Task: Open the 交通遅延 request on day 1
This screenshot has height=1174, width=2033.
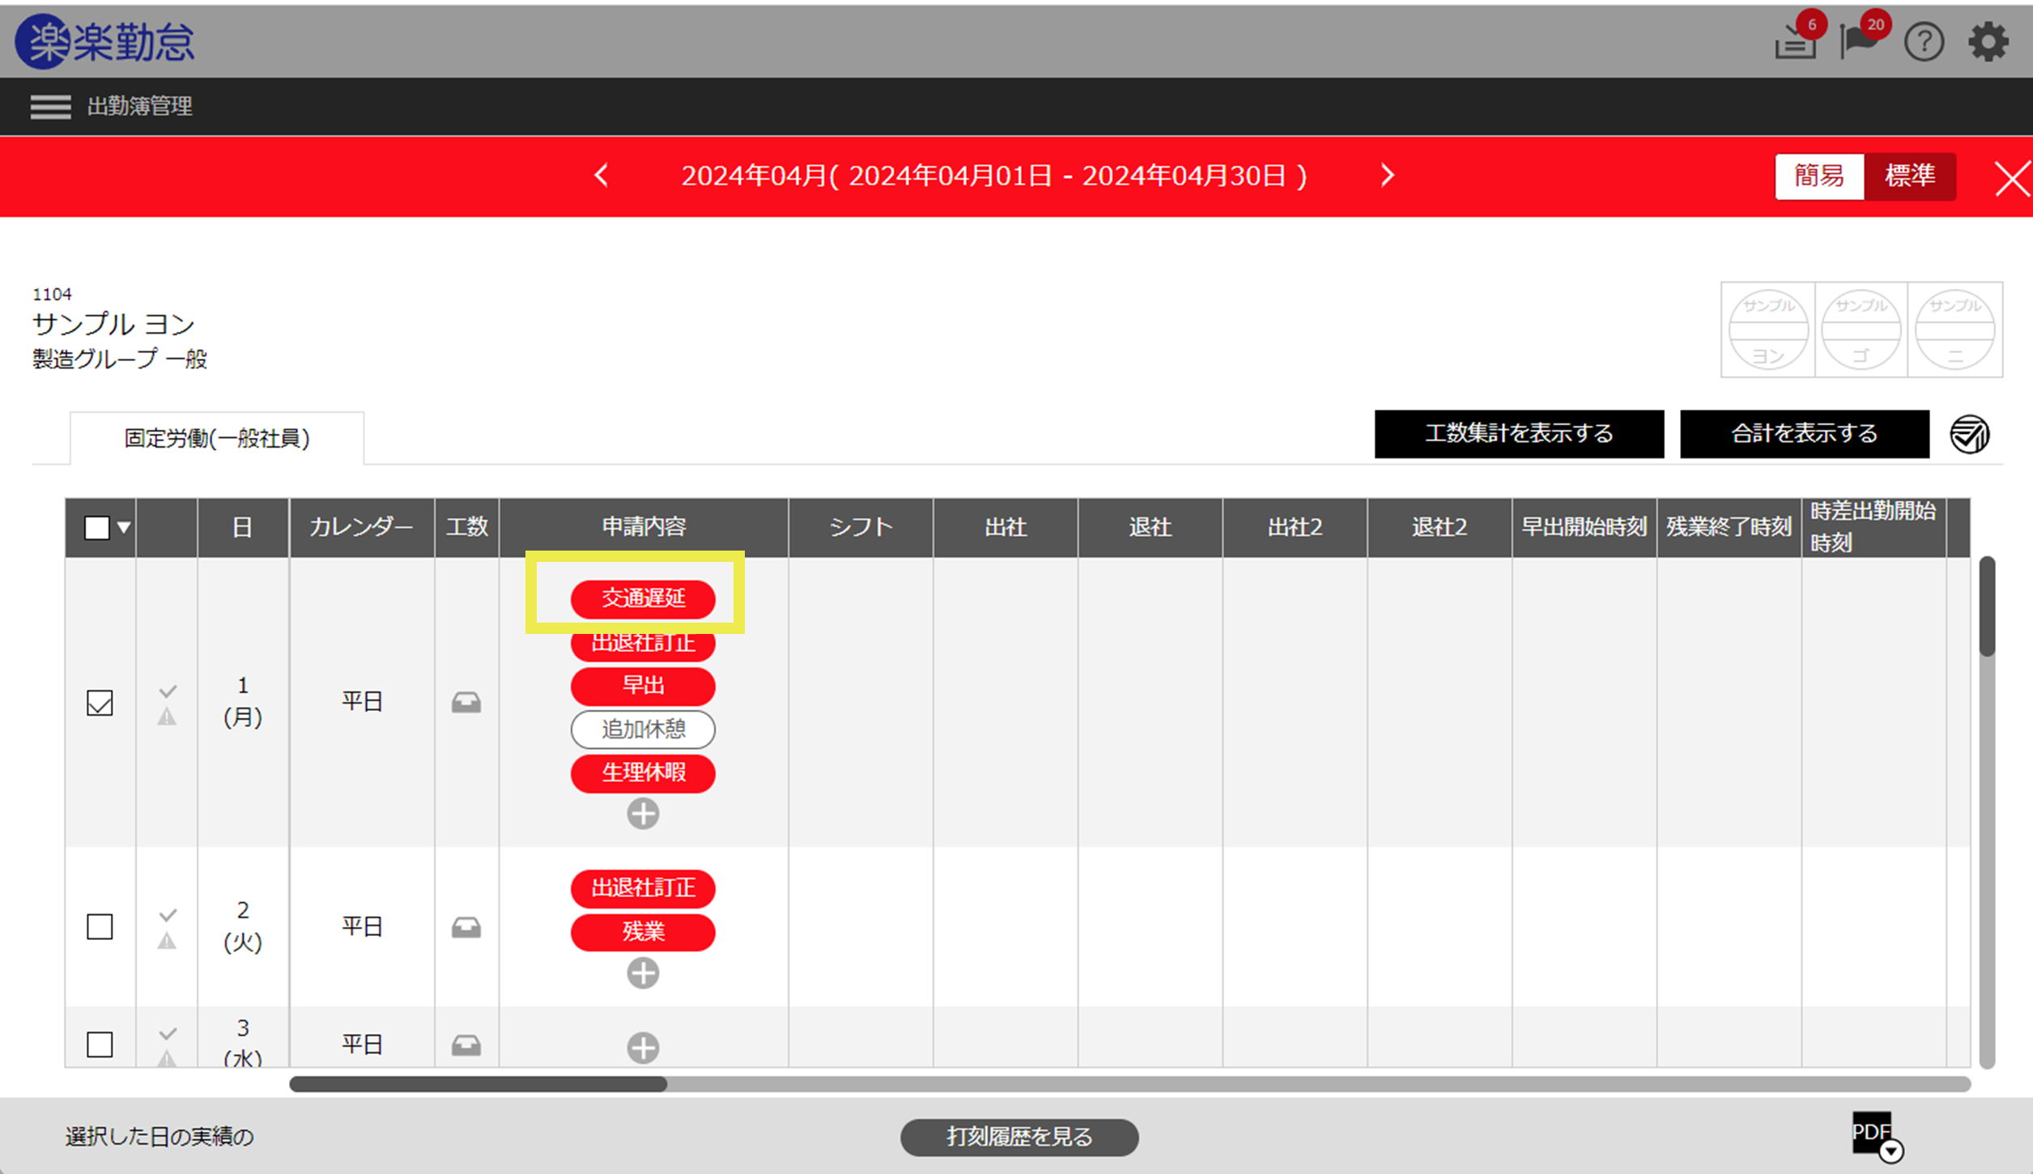Action: pyautogui.click(x=643, y=598)
